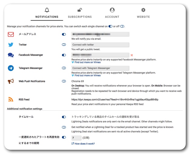Toggle Lightning Deal start notification switch
190x154 pixels.
[64, 127]
